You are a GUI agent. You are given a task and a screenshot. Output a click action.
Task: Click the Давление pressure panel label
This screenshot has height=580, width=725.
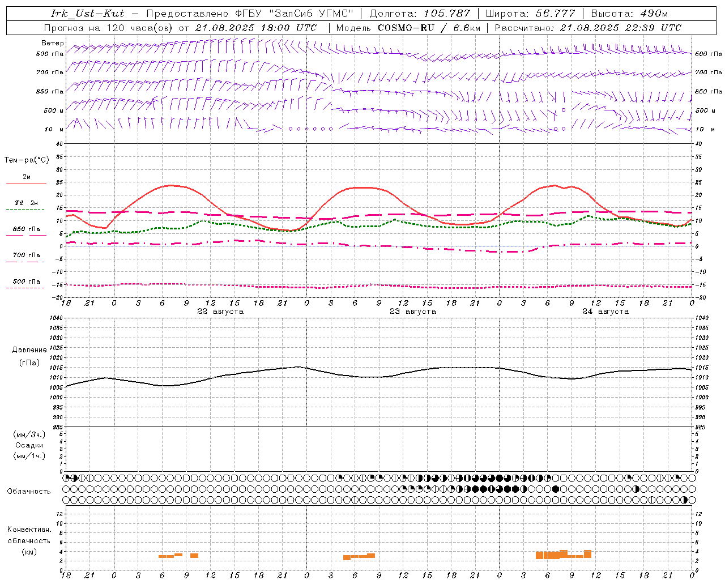pos(29,350)
